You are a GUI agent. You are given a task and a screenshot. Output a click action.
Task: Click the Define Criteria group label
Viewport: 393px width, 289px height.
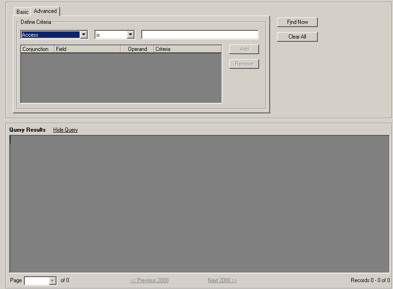pyautogui.click(x=36, y=22)
